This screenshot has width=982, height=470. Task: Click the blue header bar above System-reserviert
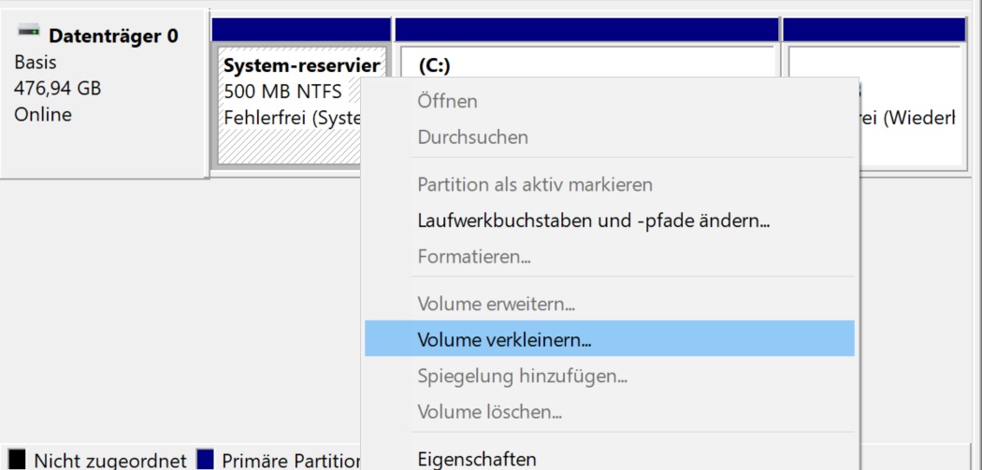pyautogui.click(x=301, y=30)
